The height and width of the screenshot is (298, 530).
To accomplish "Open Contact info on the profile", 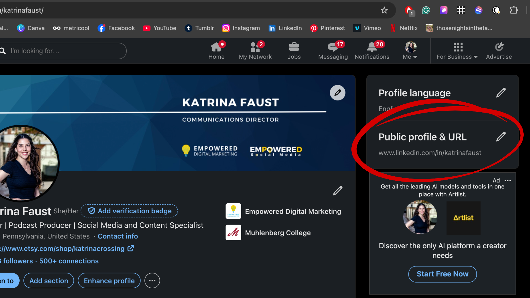I will (118, 236).
